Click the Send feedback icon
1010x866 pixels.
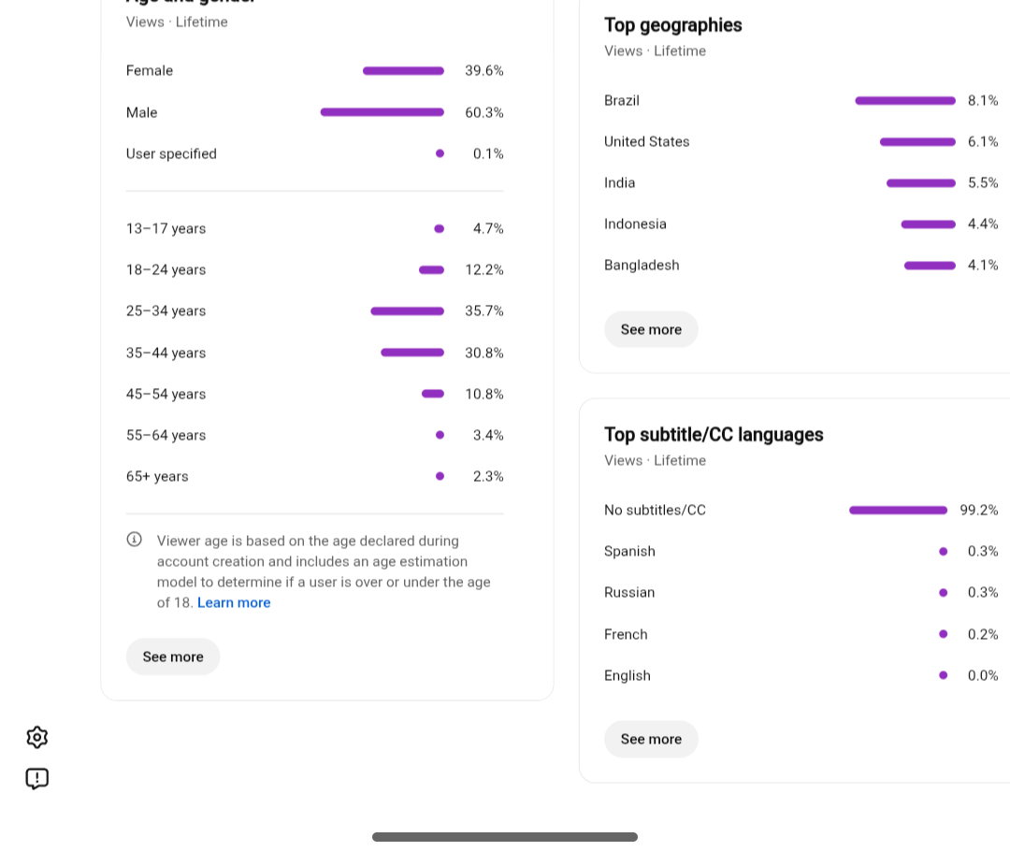pyautogui.click(x=37, y=778)
